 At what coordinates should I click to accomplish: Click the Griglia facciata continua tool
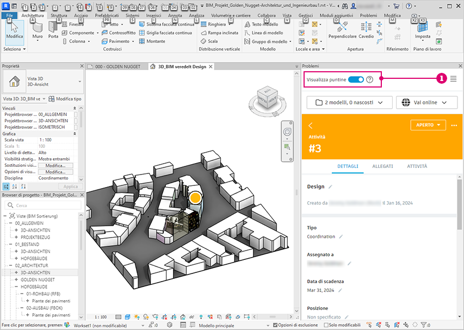[x=165, y=33]
